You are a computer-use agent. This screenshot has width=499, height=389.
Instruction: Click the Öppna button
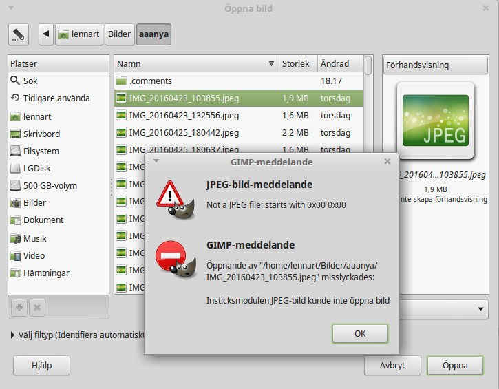455,365
